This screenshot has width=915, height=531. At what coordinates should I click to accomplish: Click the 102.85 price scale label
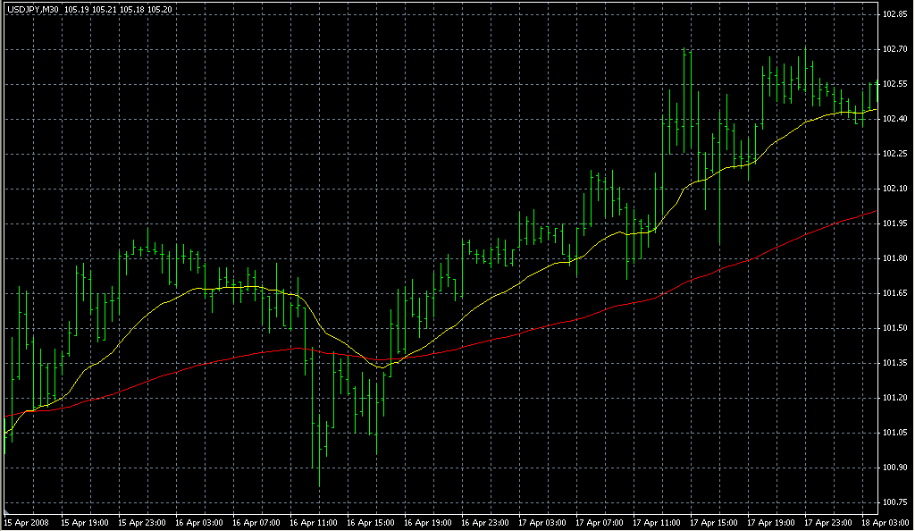click(894, 15)
